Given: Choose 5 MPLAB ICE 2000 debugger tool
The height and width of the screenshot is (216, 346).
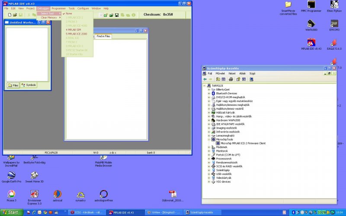Looking at the screenshot, I should point(77,34).
